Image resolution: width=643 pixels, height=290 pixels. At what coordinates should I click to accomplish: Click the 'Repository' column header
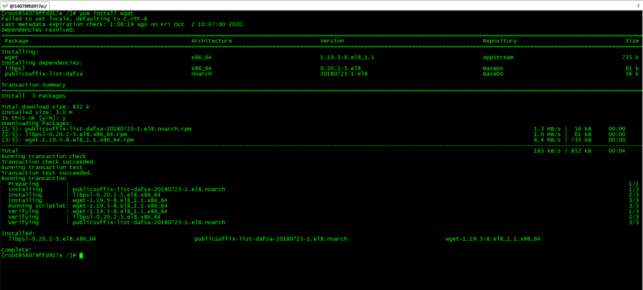click(500, 41)
